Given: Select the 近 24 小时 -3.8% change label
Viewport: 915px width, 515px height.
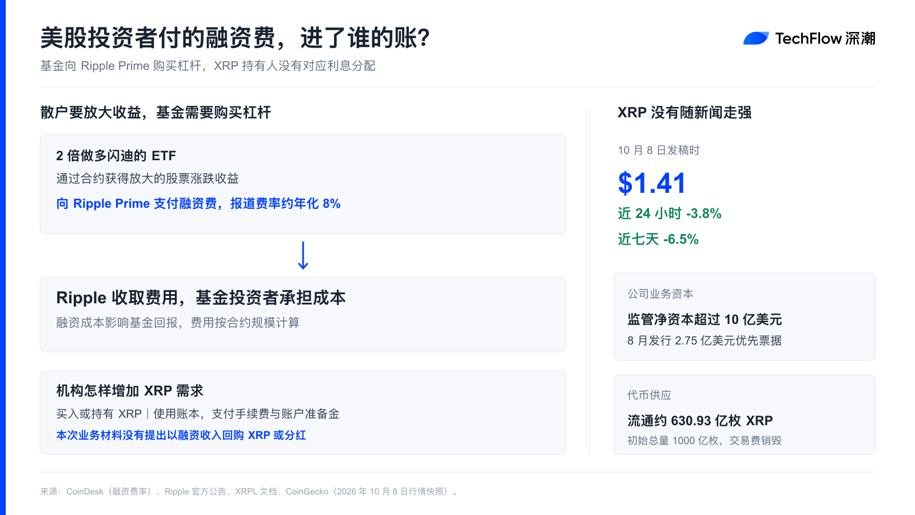Looking at the screenshot, I should (670, 213).
